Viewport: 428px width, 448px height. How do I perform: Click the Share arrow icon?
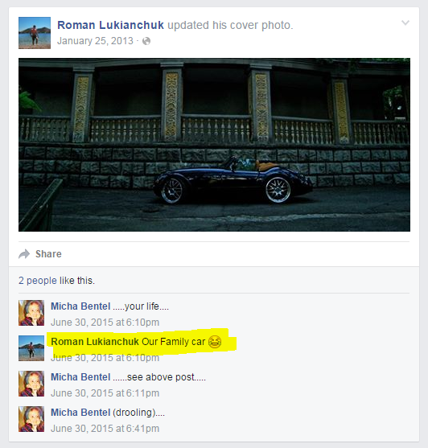point(24,254)
